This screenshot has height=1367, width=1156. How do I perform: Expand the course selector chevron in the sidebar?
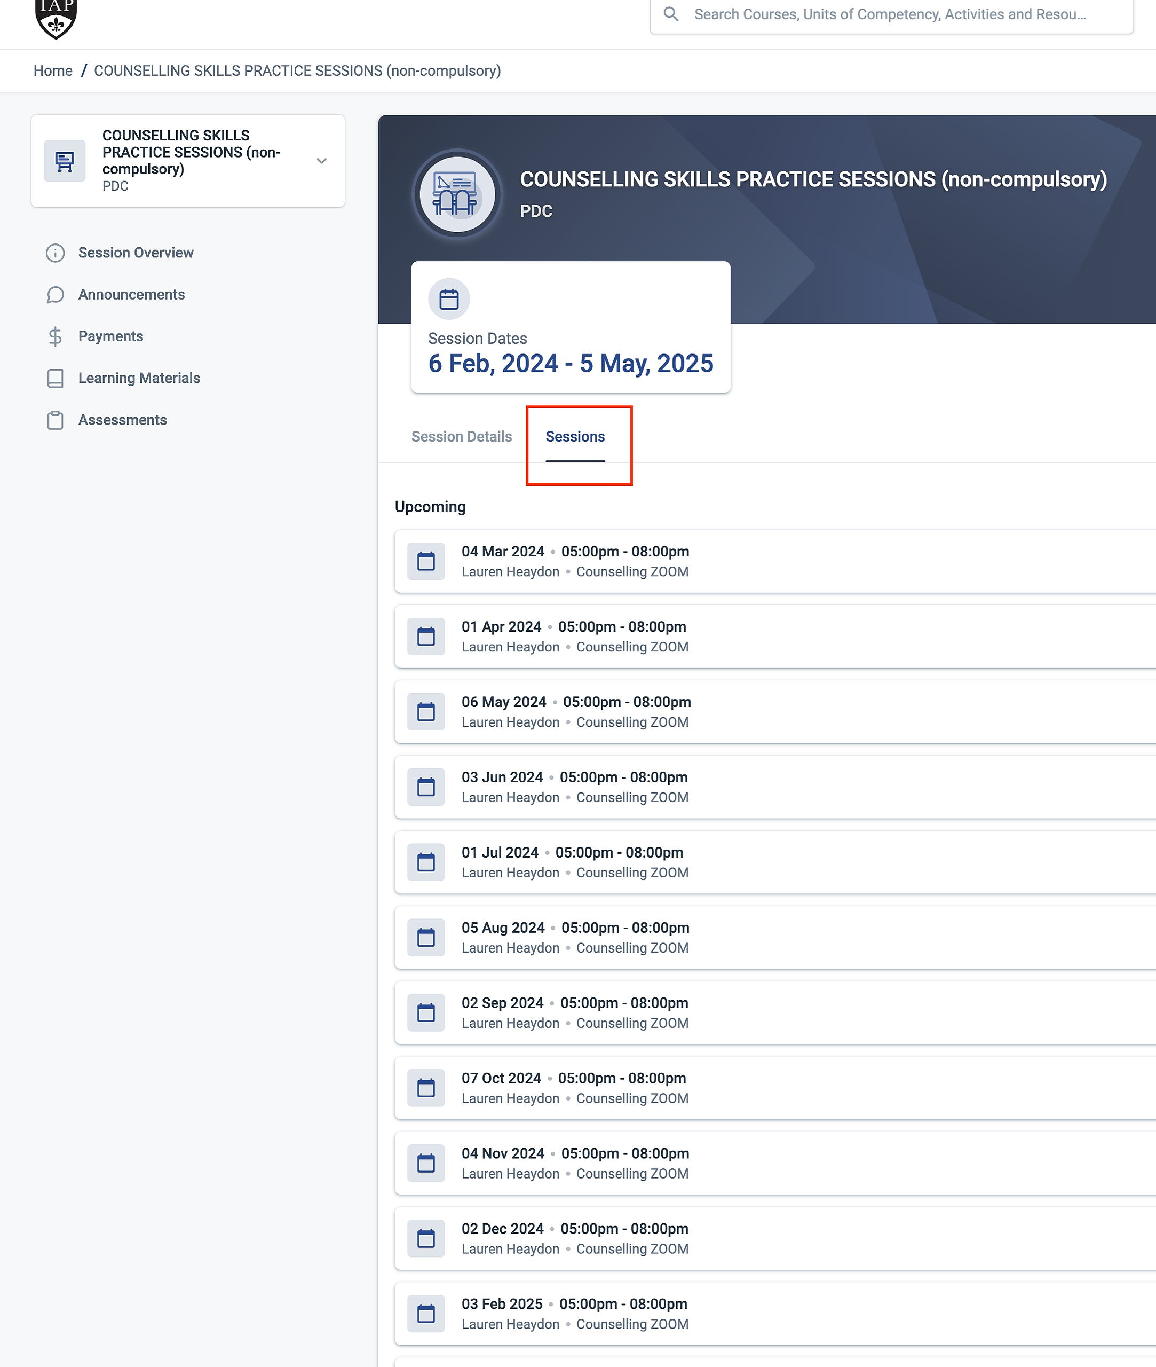tap(322, 161)
